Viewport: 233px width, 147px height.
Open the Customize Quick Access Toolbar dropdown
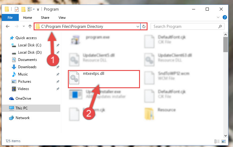coord(38,10)
